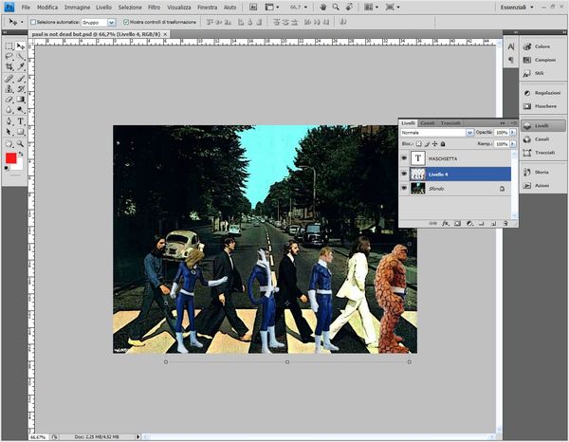Select the Lasso tool
The width and height of the screenshot is (569, 442).
(9, 57)
